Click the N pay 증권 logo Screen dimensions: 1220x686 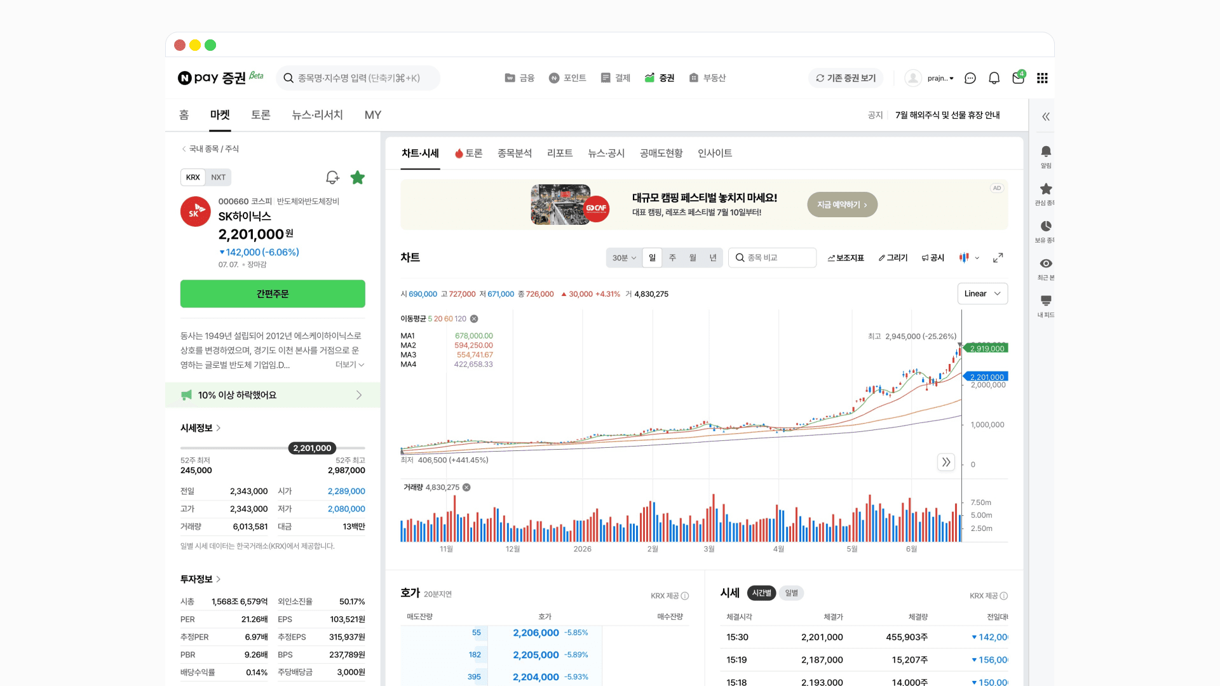coord(220,77)
